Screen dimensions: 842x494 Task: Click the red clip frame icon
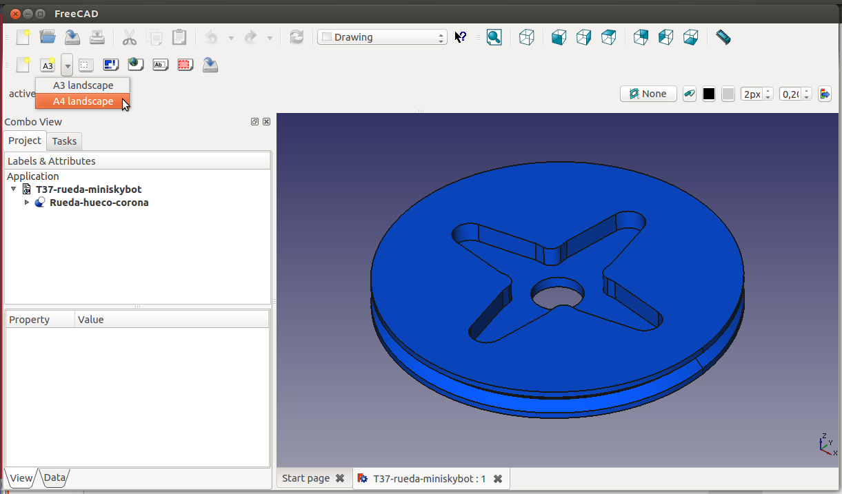pos(185,65)
